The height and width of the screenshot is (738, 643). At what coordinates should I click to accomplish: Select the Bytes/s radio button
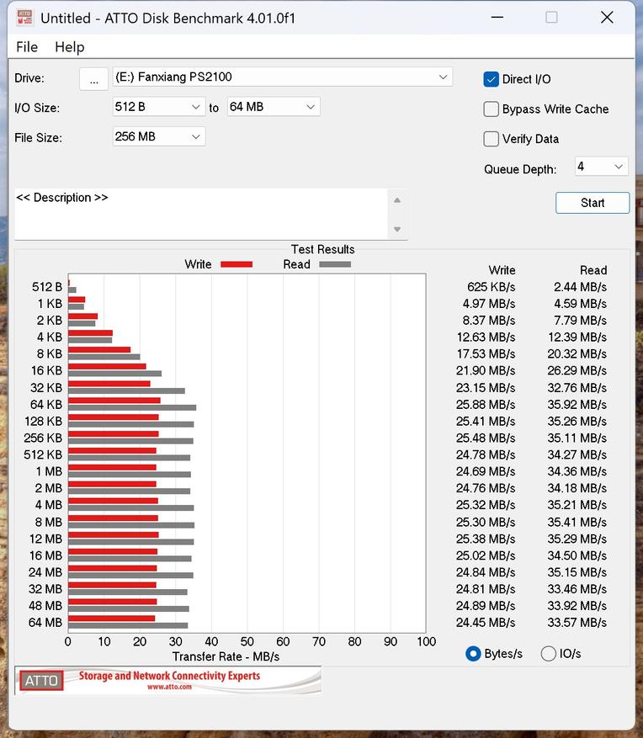coord(473,654)
